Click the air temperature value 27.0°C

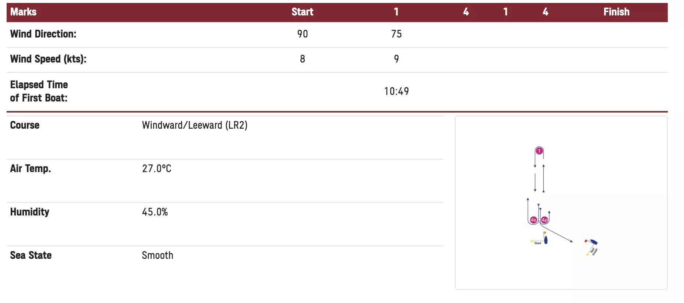click(156, 168)
